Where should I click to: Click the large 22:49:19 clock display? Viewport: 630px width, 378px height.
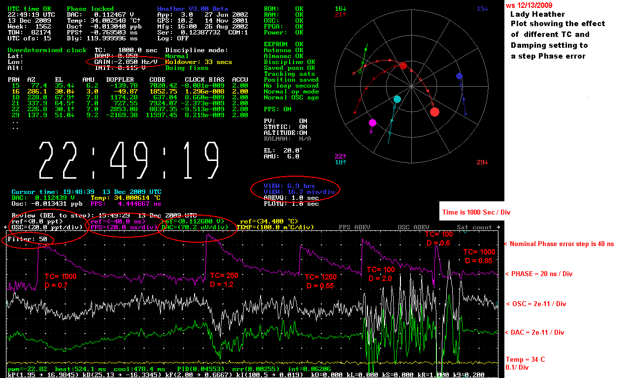pyautogui.click(x=129, y=160)
